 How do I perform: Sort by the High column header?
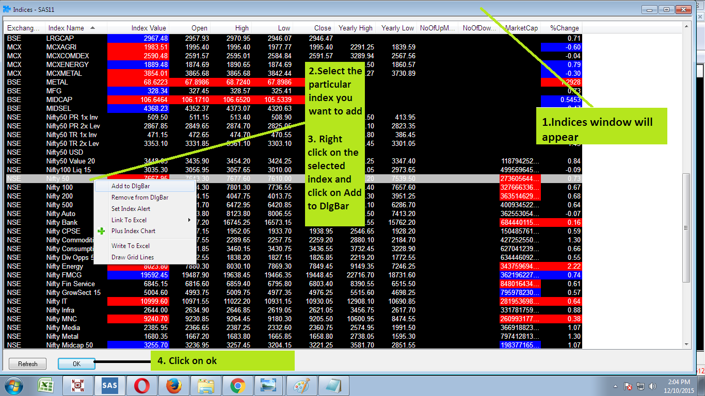pos(231,28)
